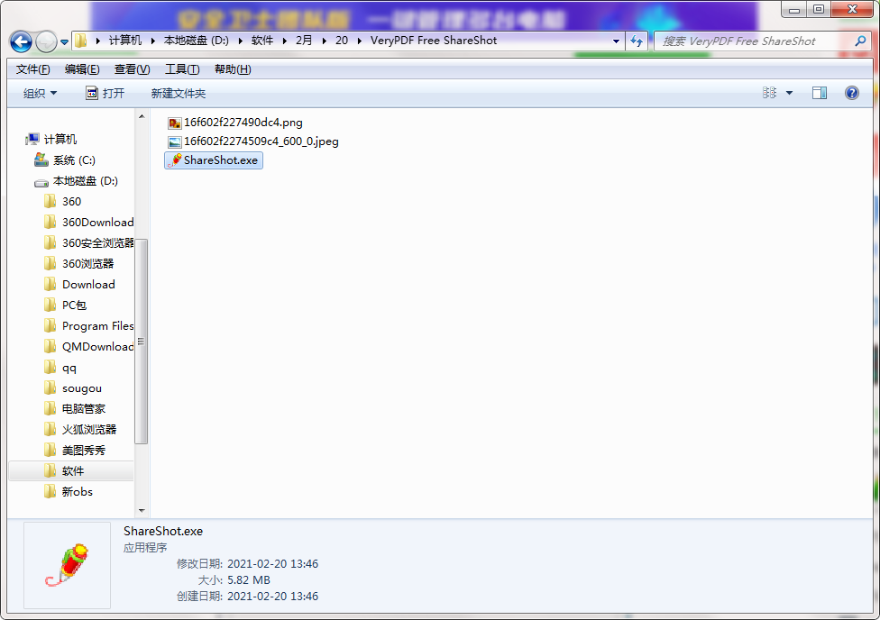Toggle the preview pane icon
Viewport: 880px width, 620px height.
coord(820,93)
